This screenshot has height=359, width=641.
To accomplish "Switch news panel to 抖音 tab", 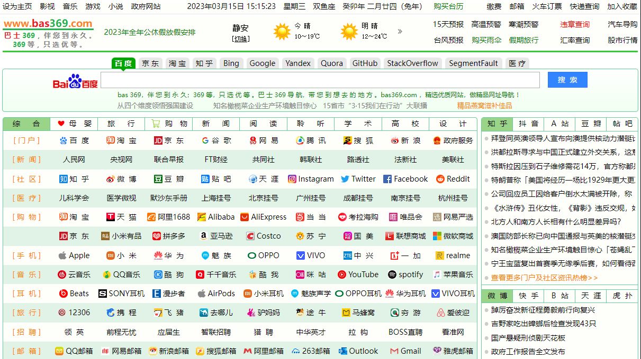I will (528, 124).
